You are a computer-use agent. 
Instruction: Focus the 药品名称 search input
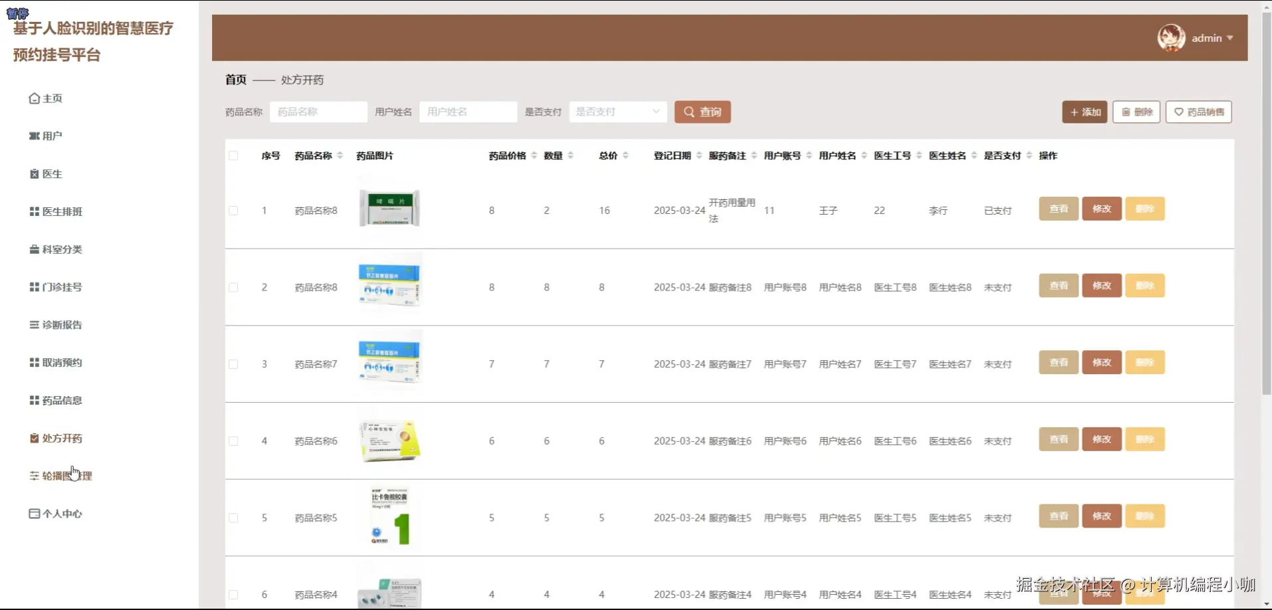tap(318, 112)
